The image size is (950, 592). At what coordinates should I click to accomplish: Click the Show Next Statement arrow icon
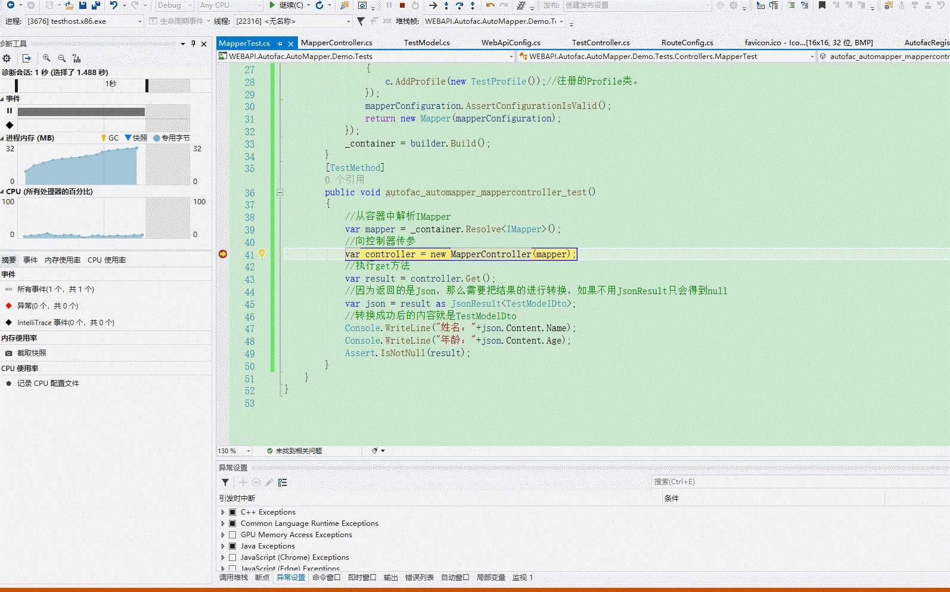click(x=433, y=5)
